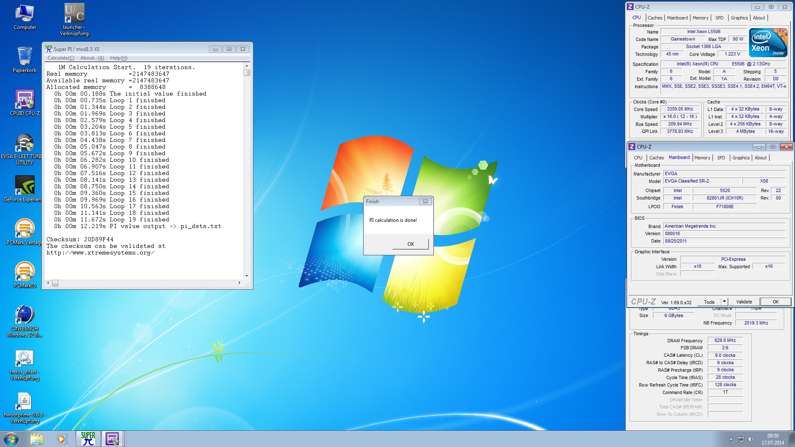The height and width of the screenshot is (447, 795).
Task: Click the NB Frequency value 2519.3 MHz
Action: (756, 323)
